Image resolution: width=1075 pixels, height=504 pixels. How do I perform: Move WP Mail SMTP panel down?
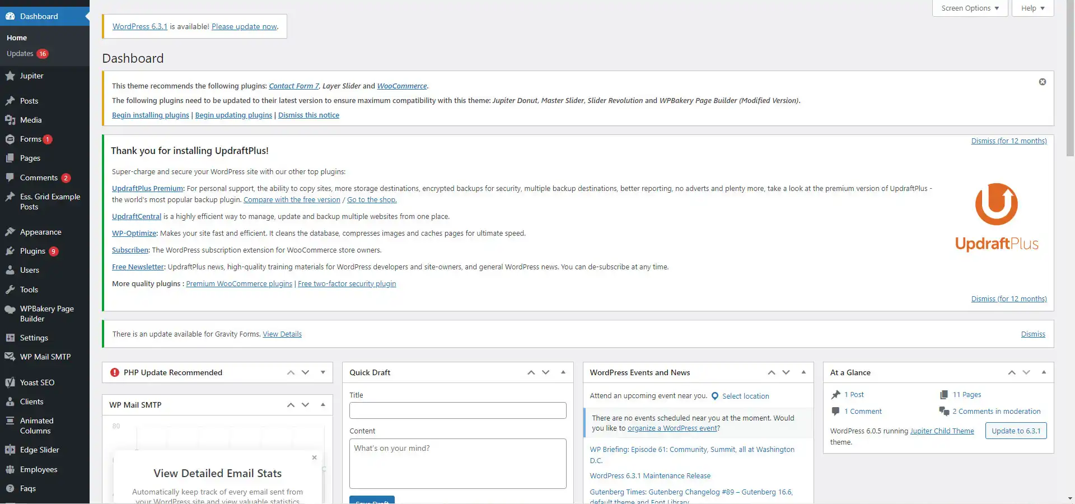tap(306, 405)
